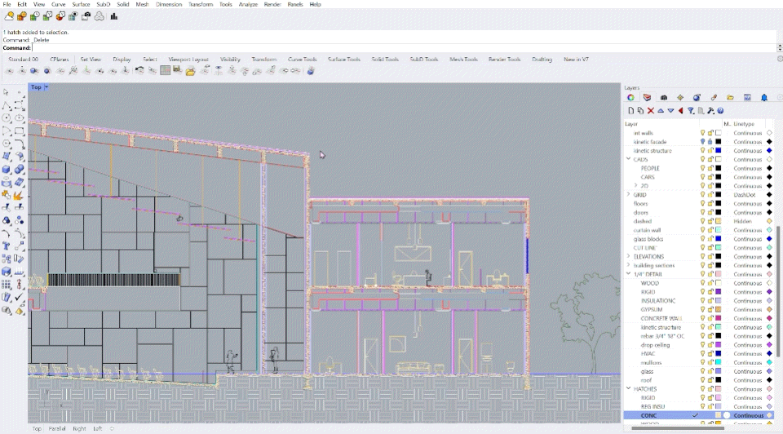Open the Curve menu
Screen dimensions: 783x434
(59, 4)
